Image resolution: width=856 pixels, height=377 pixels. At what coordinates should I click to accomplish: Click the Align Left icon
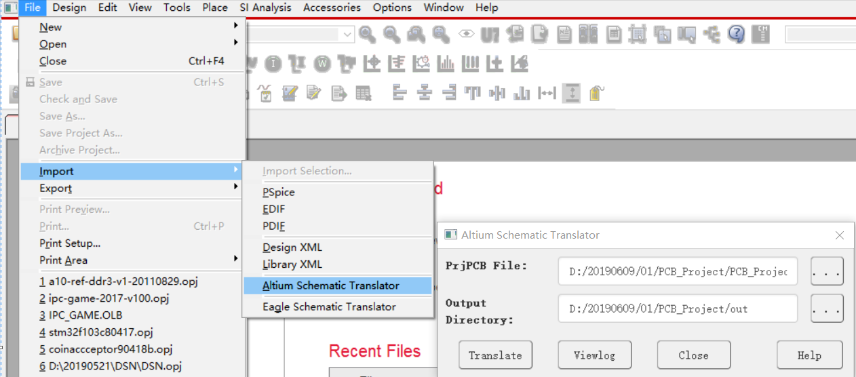[x=400, y=93]
